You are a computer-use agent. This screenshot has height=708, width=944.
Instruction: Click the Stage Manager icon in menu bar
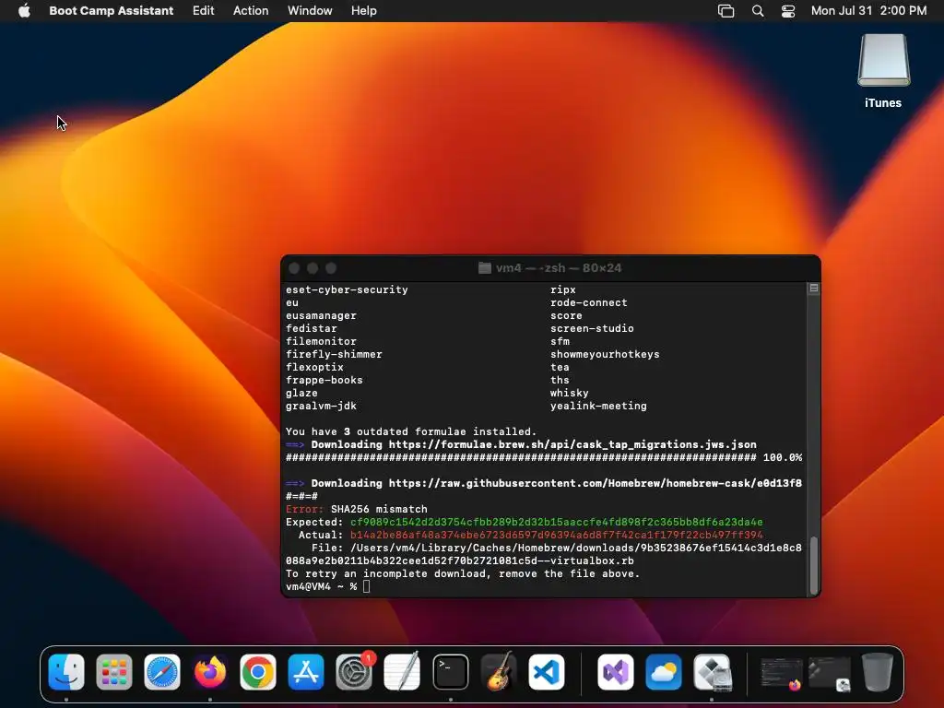tap(726, 11)
